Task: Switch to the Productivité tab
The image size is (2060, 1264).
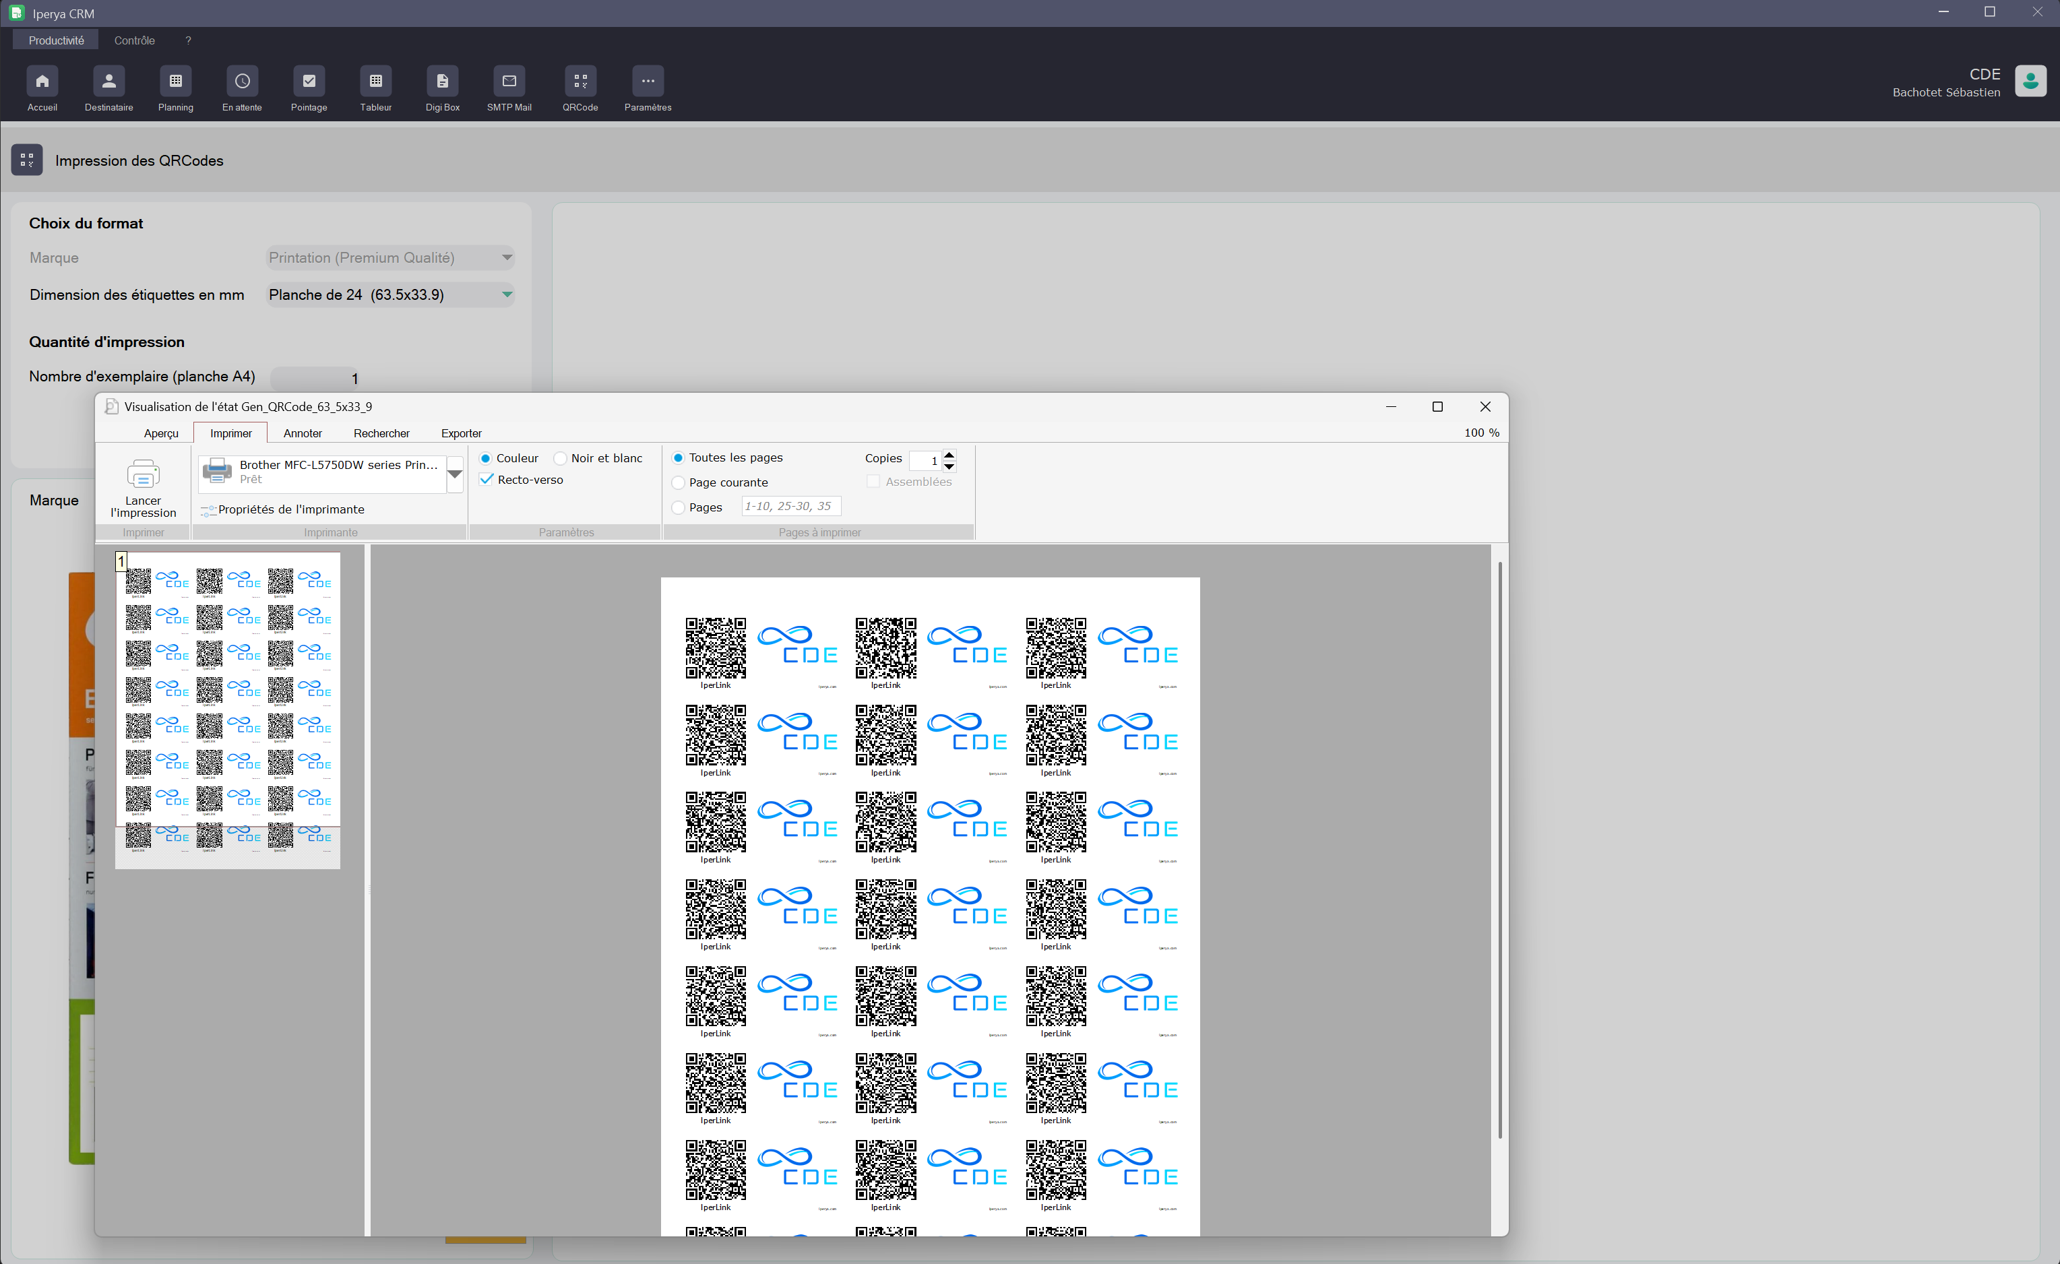Action: [x=56, y=40]
